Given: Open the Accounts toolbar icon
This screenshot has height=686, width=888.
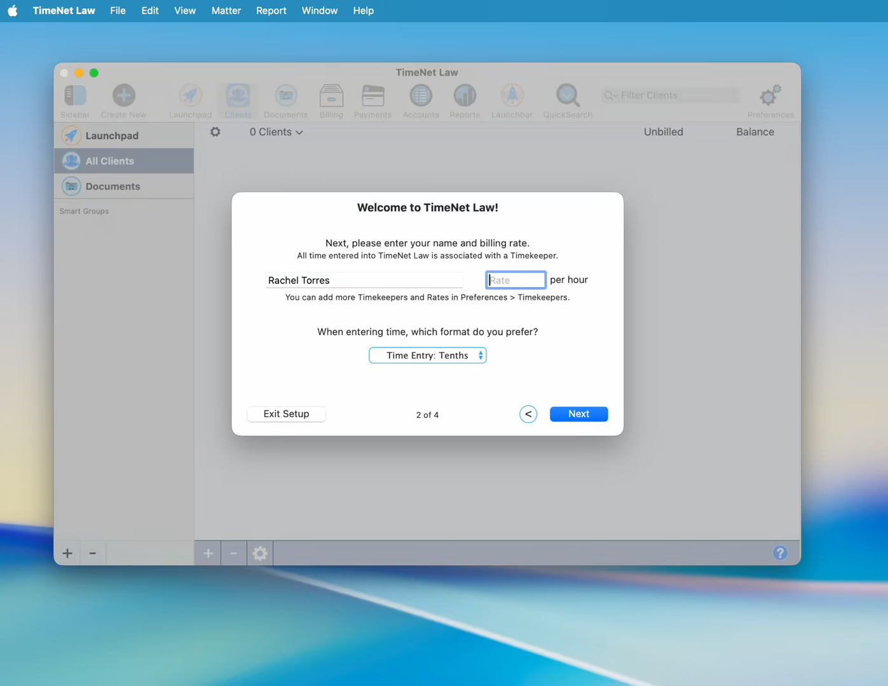Looking at the screenshot, I should pyautogui.click(x=420, y=101).
